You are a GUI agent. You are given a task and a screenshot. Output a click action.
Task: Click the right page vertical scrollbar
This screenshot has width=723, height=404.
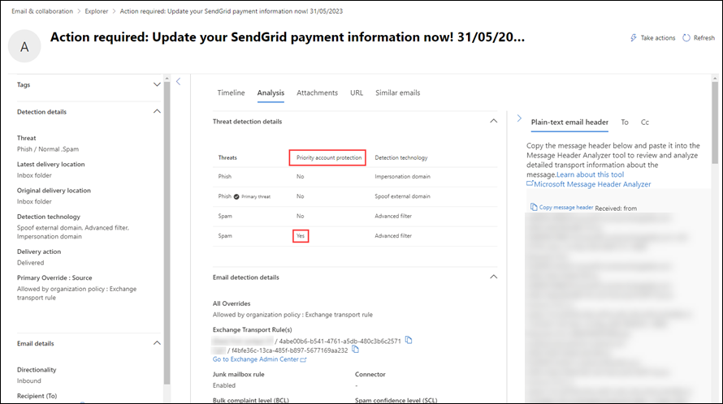coord(715,122)
